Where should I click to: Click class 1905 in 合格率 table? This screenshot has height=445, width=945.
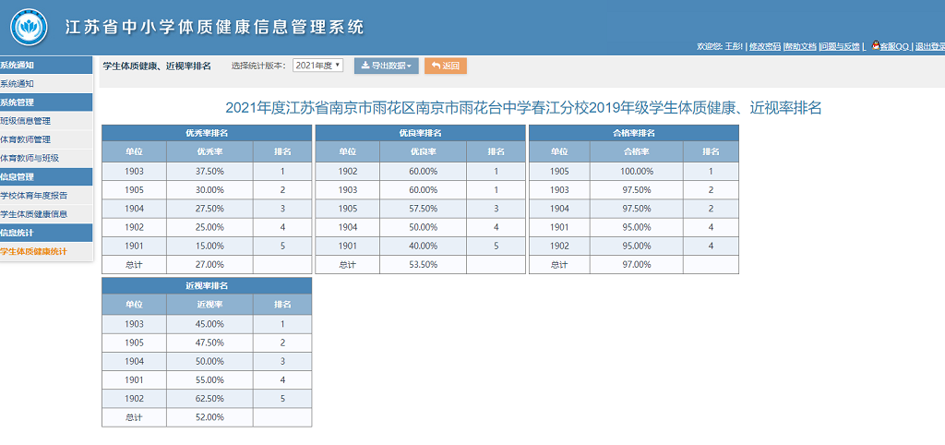click(559, 171)
